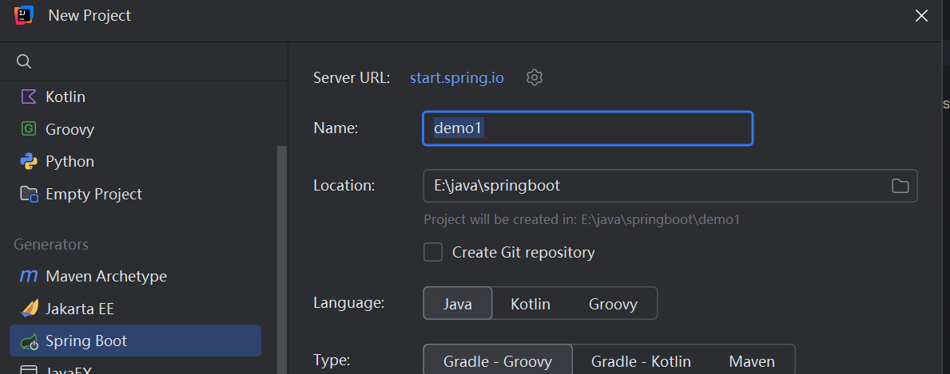
Task: Choose Maven as build type
Action: (x=751, y=361)
